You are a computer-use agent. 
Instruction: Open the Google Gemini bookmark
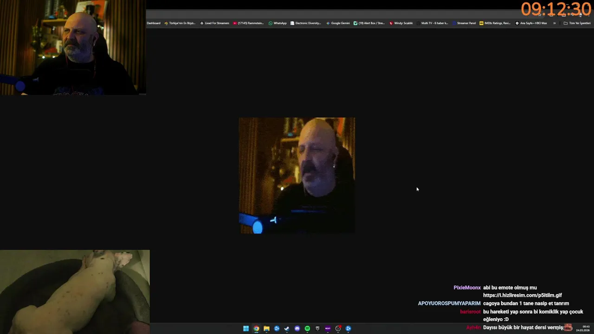coord(338,23)
